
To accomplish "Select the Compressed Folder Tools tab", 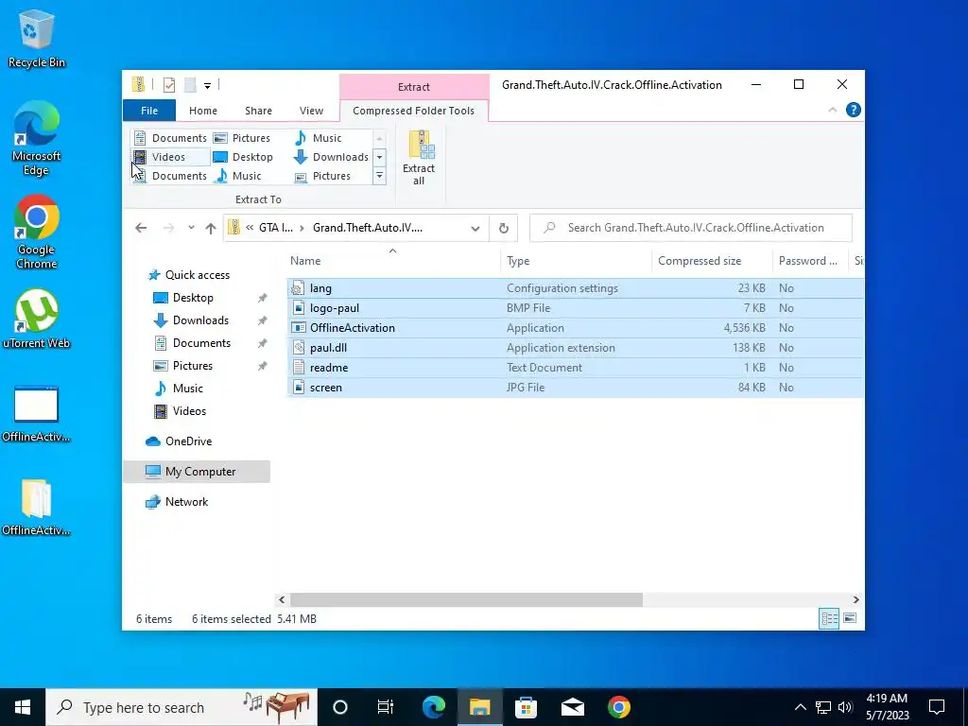I will click(414, 111).
